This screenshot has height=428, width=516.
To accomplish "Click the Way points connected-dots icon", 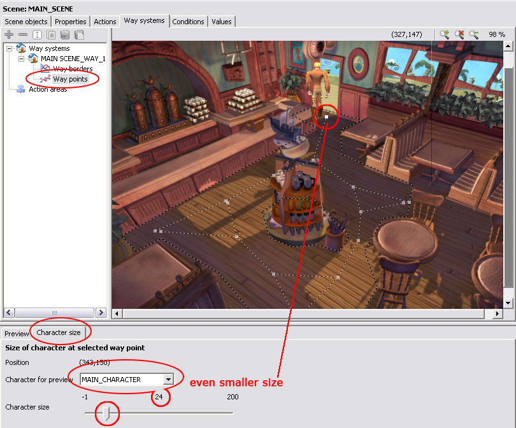I will point(45,78).
